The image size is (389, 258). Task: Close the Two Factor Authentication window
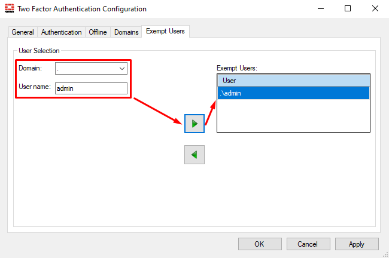(375, 9)
